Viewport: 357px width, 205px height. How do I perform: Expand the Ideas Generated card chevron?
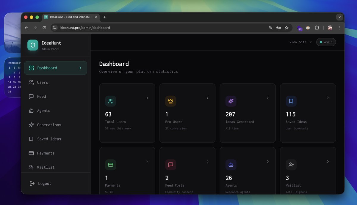point(268,98)
